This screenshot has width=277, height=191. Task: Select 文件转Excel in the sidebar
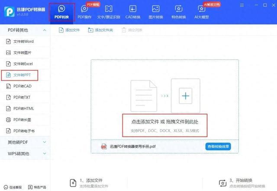(25, 64)
